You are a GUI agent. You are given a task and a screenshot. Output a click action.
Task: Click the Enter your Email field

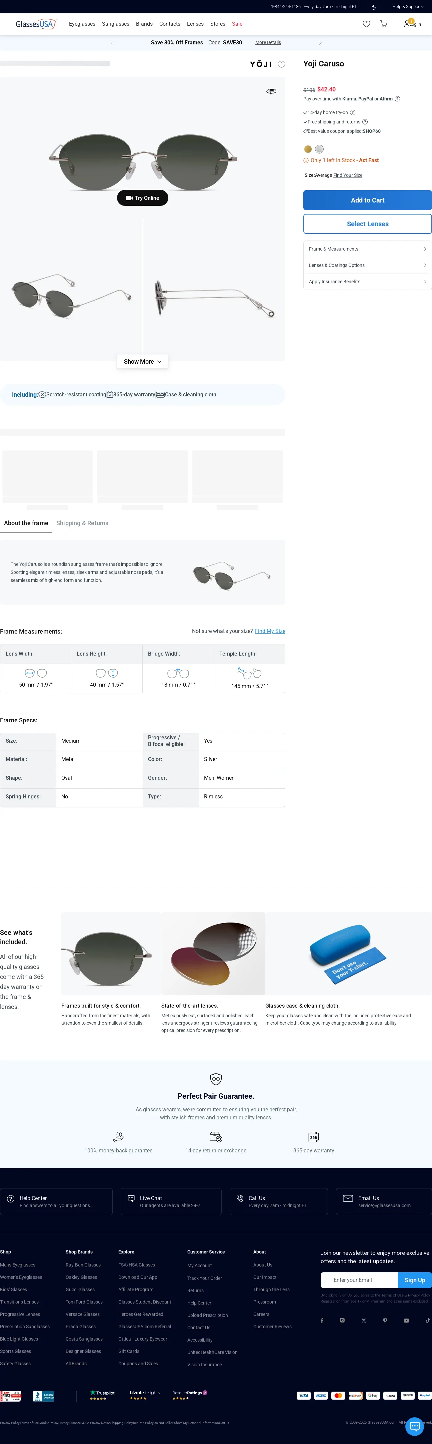pyautogui.click(x=359, y=1280)
